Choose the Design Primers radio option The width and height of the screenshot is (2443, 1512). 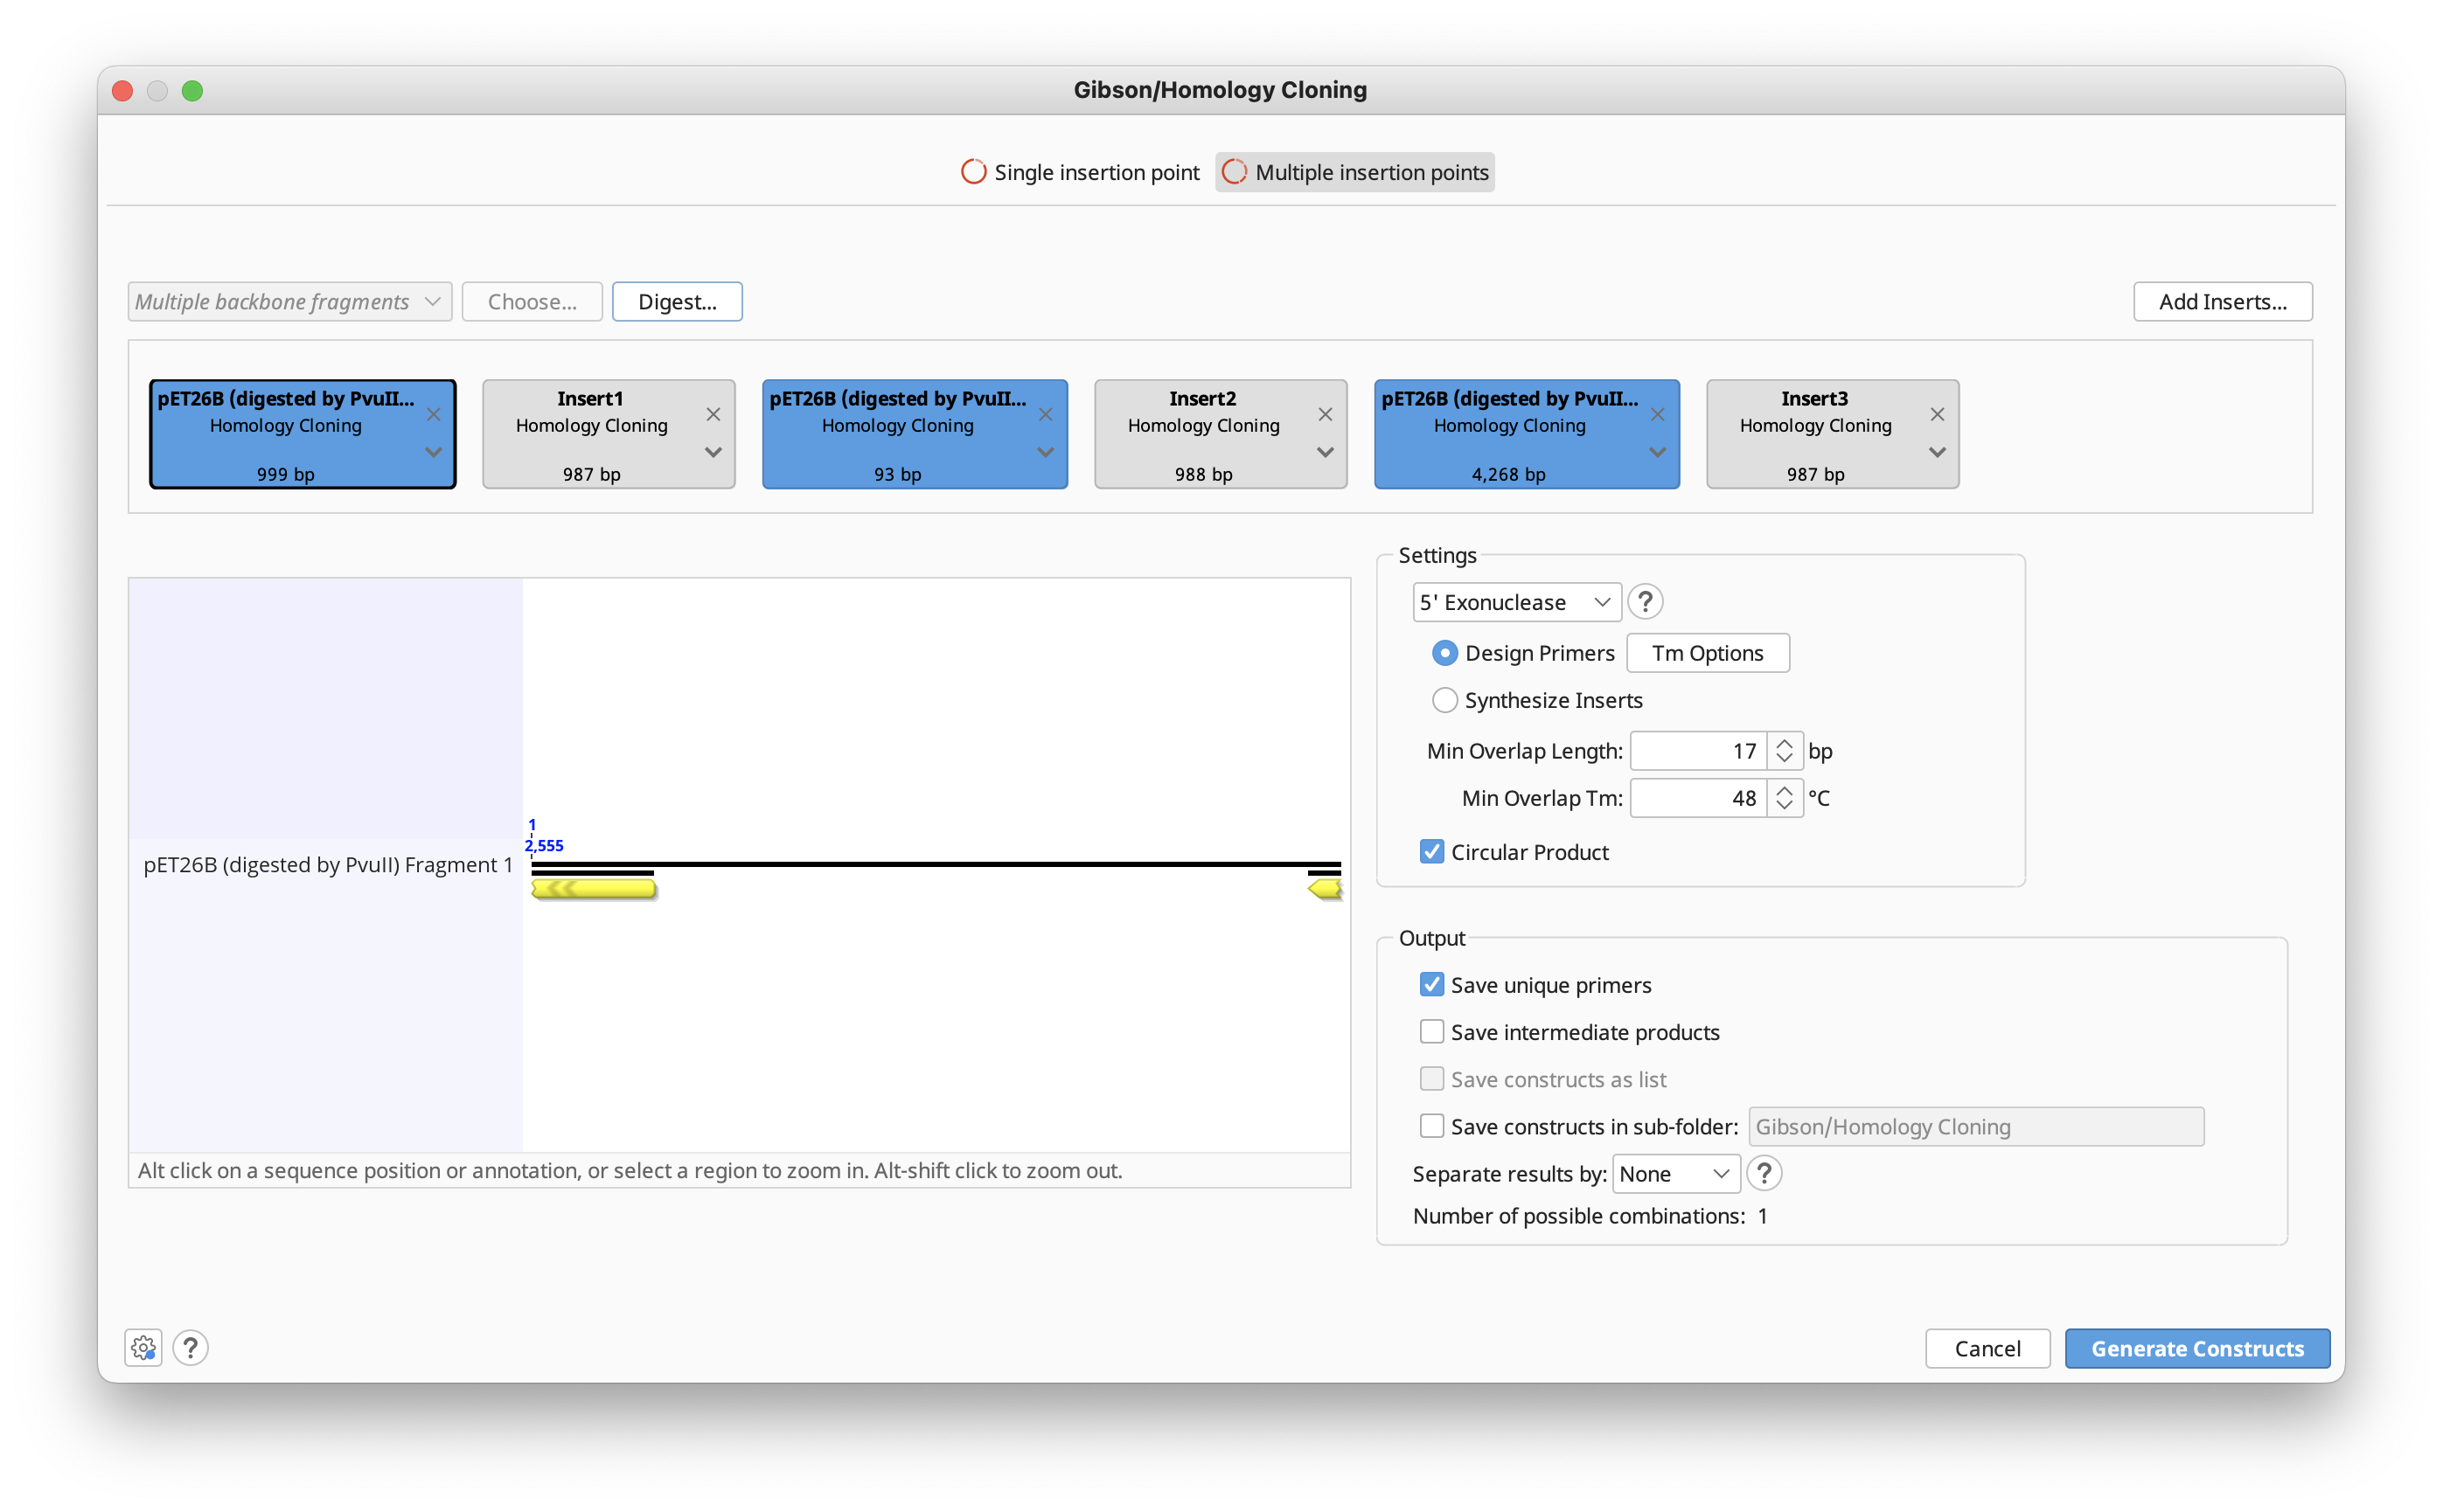pos(1444,653)
